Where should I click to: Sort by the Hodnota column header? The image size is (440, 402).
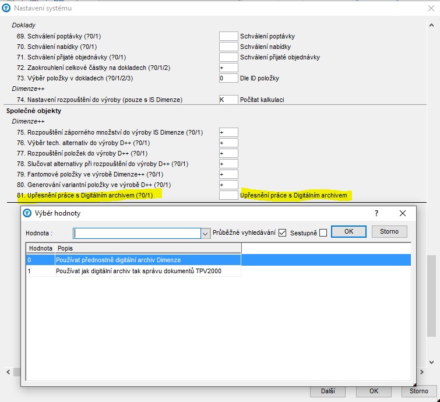pos(40,248)
